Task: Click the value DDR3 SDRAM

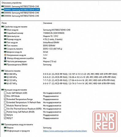Action: 49,46
